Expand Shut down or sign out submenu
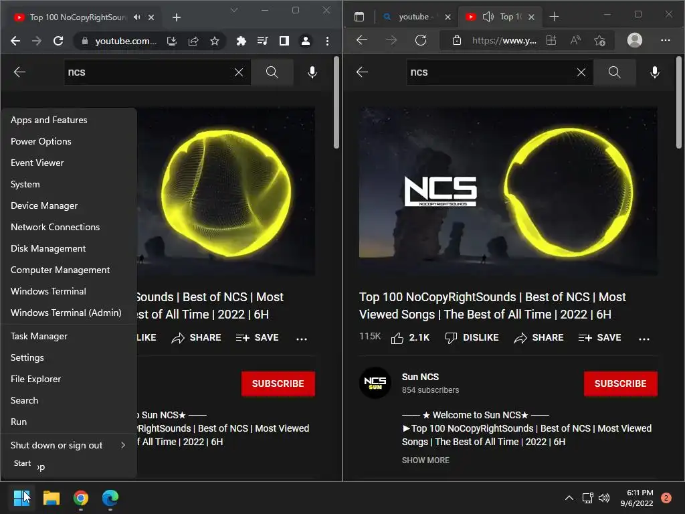Viewport: 685px width, 514px height. (69, 445)
